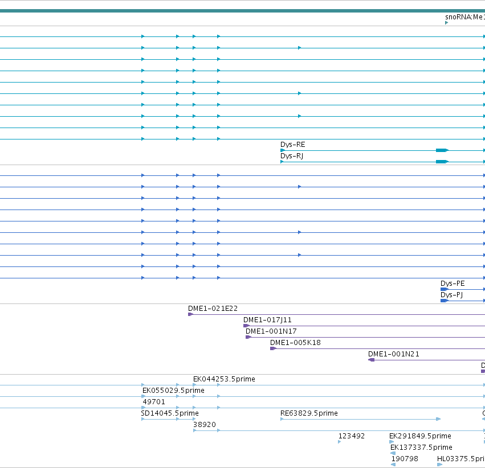Select the EK044253.5prime EST label
Image resolution: width=485 pixels, height=468 pixels.
pyautogui.click(x=224, y=379)
